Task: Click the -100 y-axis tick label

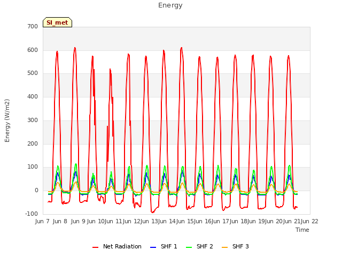Action: [x=32, y=214]
